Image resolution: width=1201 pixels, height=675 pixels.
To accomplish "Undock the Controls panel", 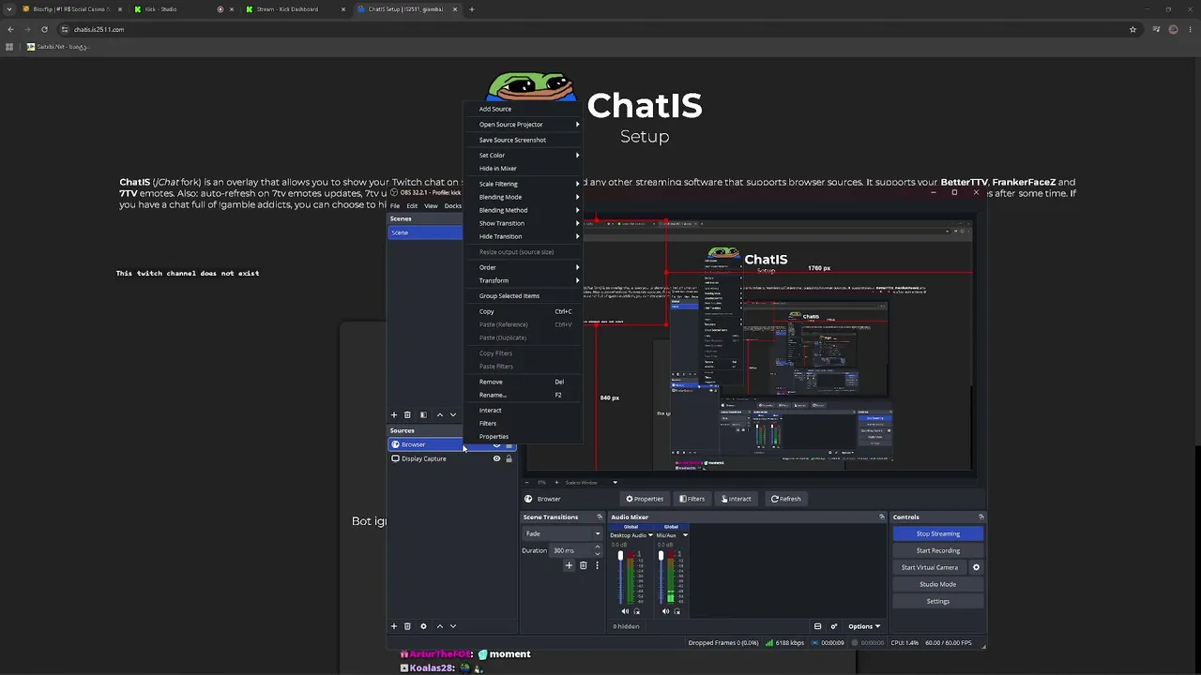I will [x=981, y=517].
